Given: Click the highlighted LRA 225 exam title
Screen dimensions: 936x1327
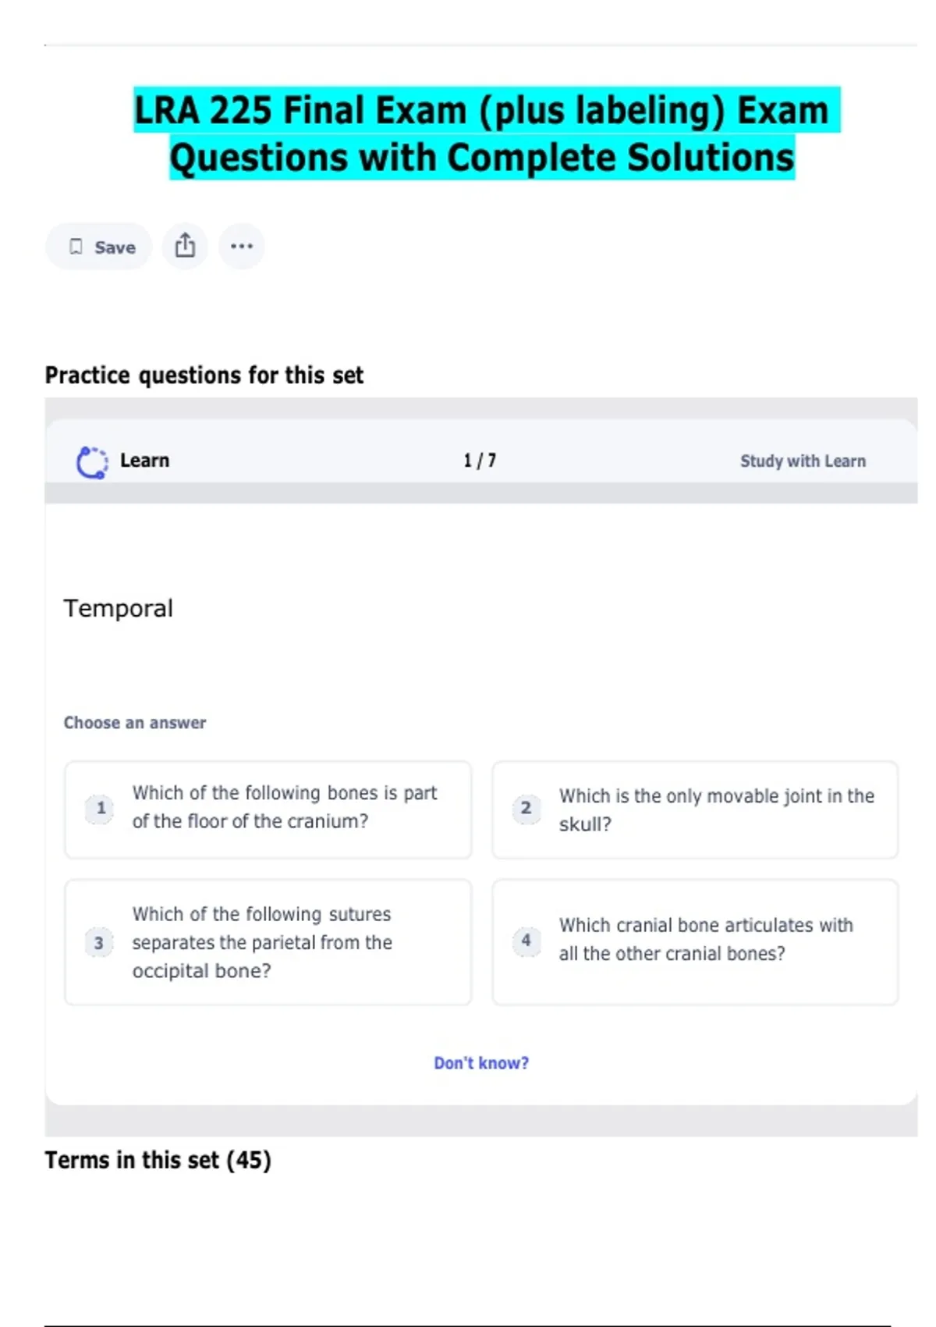Looking at the screenshot, I should (x=482, y=133).
